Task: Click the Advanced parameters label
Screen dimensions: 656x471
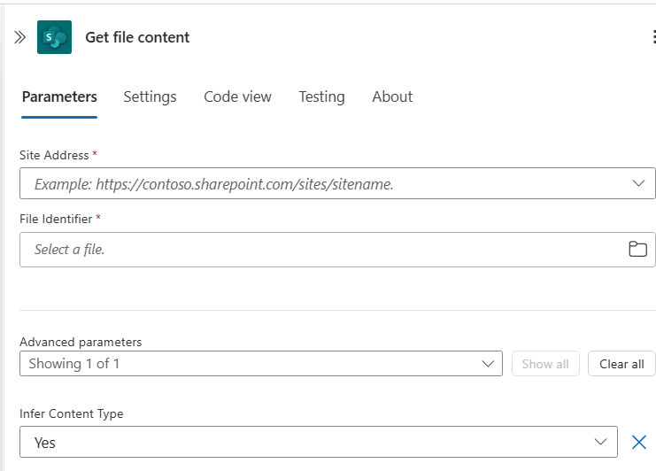Action: tap(81, 342)
